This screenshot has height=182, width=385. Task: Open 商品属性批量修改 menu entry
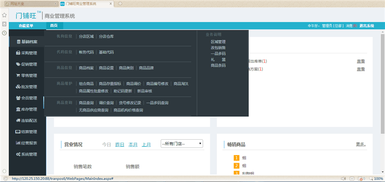[x=93, y=91]
